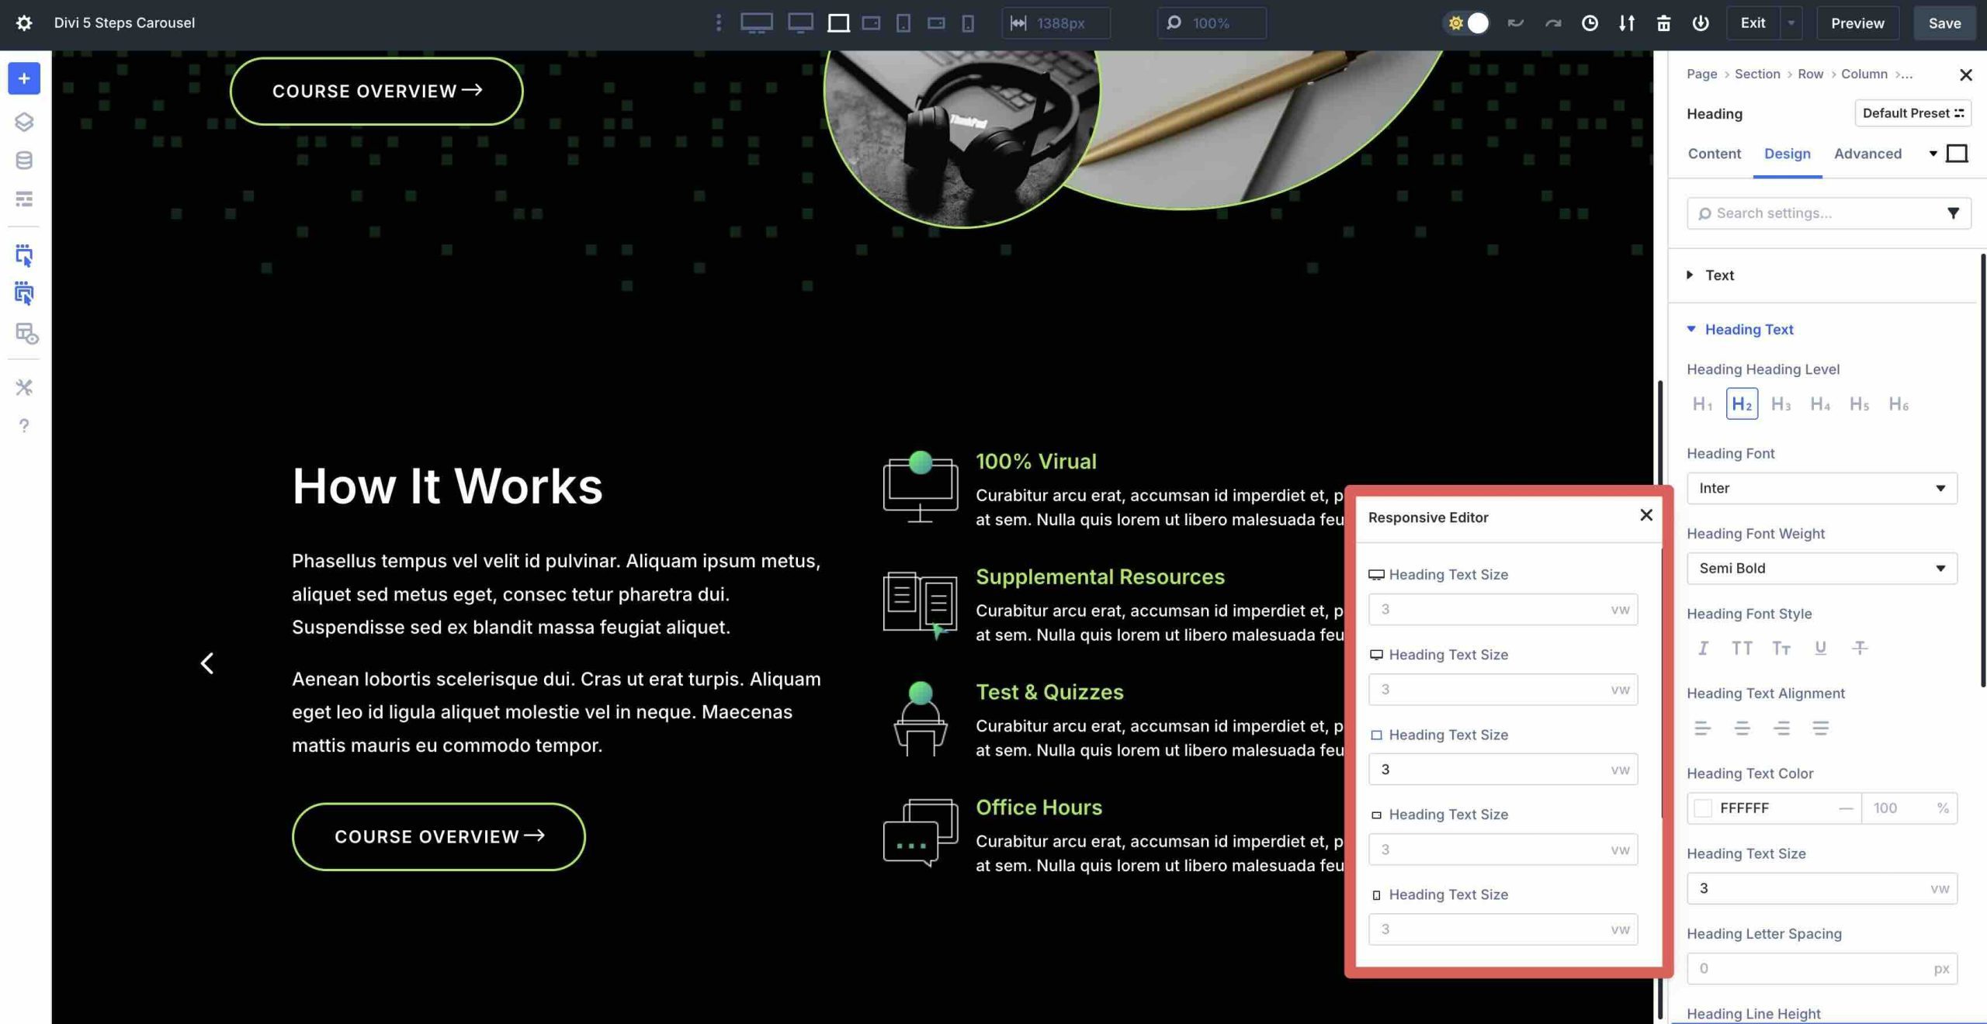Open the Advanced tab
This screenshot has width=1987, height=1024.
point(1867,154)
